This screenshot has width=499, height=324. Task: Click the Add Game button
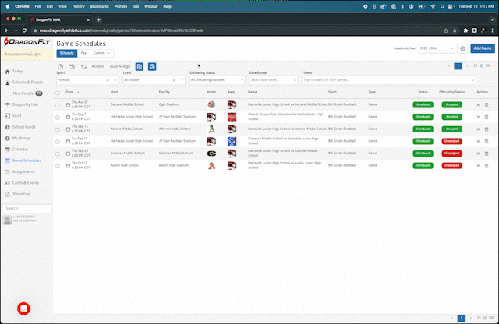point(483,48)
